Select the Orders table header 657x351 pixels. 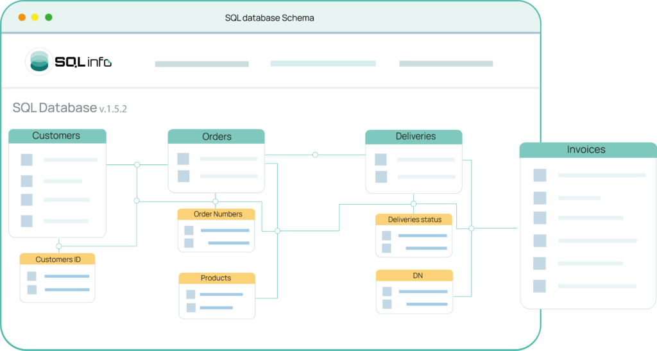click(x=216, y=137)
